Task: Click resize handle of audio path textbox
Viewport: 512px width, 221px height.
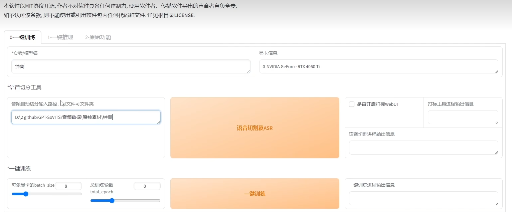Action: (x=158, y=122)
